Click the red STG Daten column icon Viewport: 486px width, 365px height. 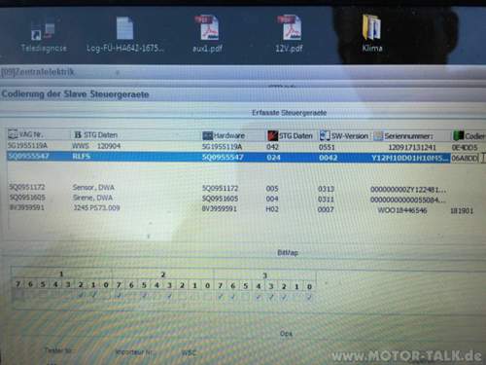(272, 135)
